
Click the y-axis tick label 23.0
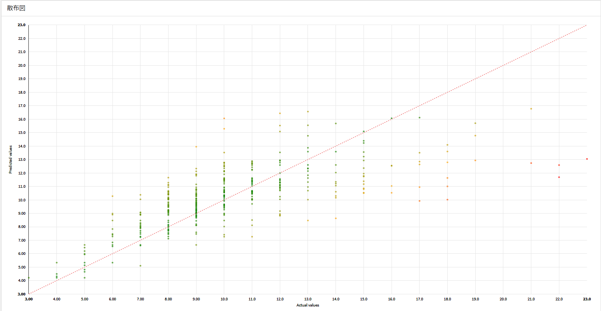click(x=22, y=25)
